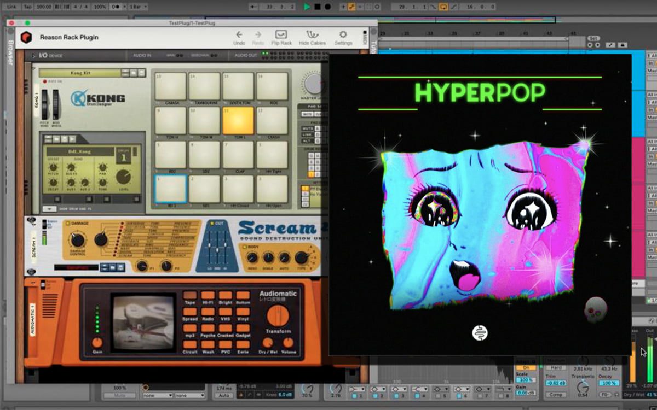Click the Kong Kit patch name display

click(80, 73)
